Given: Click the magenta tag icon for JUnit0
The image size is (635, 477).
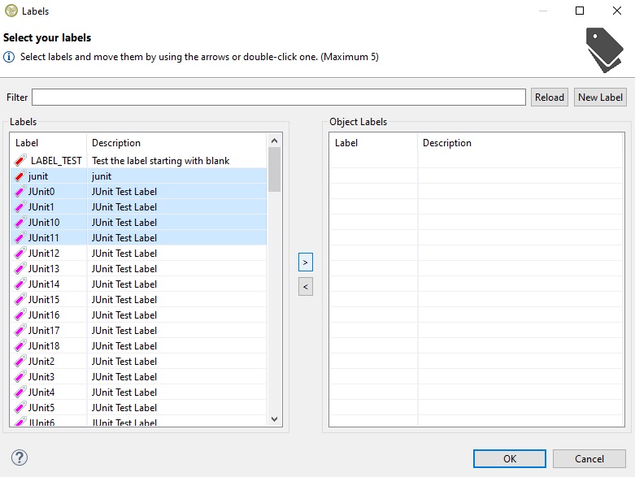Looking at the screenshot, I should pyautogui.click(x=20, y=192).
